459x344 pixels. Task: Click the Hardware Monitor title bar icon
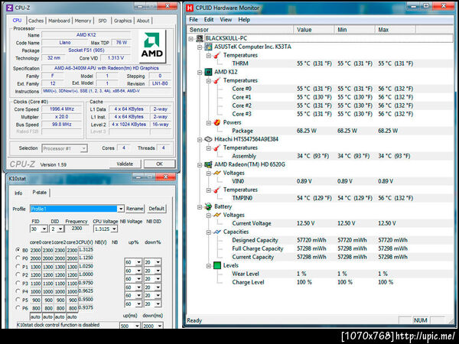tap(190, 8)
